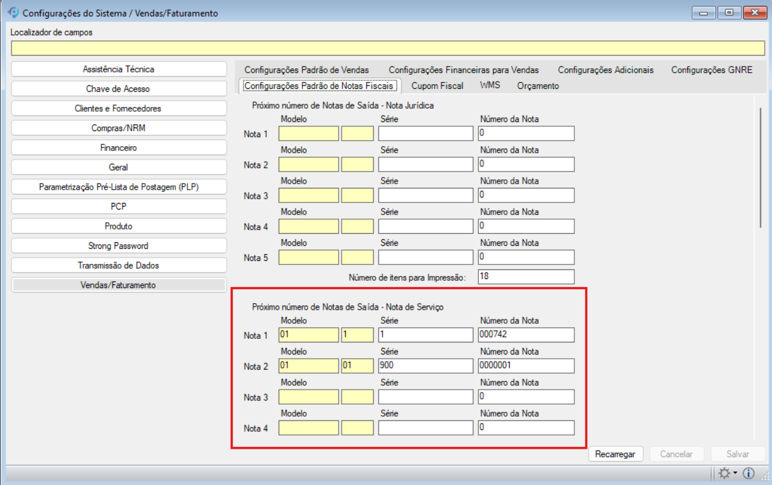
Task: Select Financeiro in the left sidebar
Action: (118, 147)
